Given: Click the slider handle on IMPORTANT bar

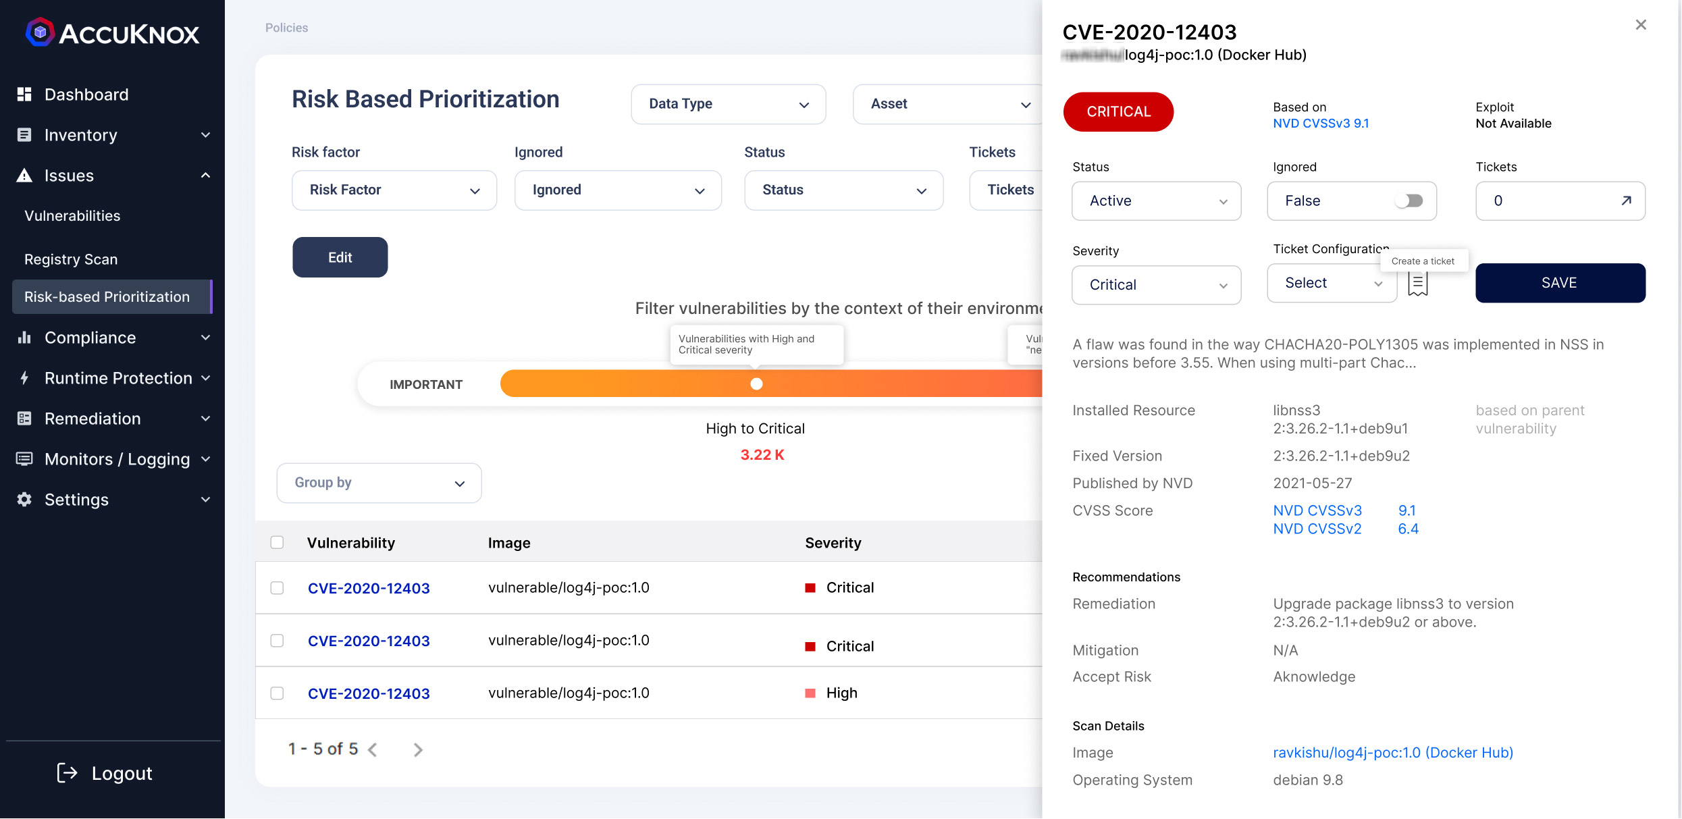Looking at the screenshot, I should (756, 384).
